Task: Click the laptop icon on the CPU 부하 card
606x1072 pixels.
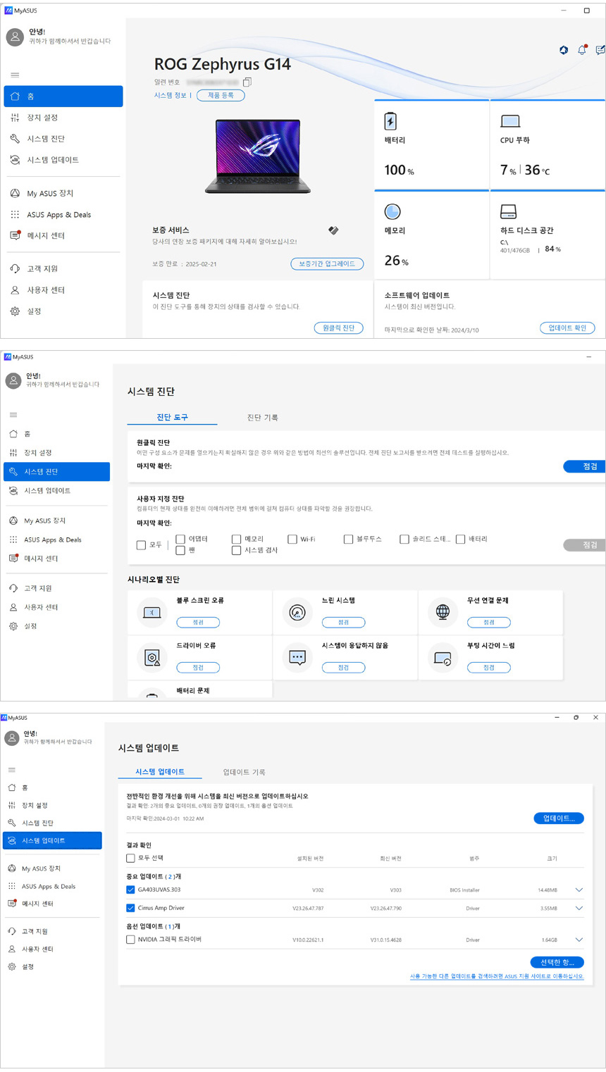Action: (x=509, y=121)
